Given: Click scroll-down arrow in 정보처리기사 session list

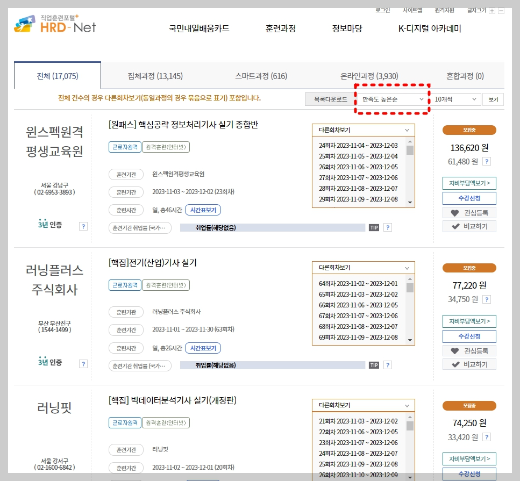Looking at the screenshot, I should click(x=410, y=203).
